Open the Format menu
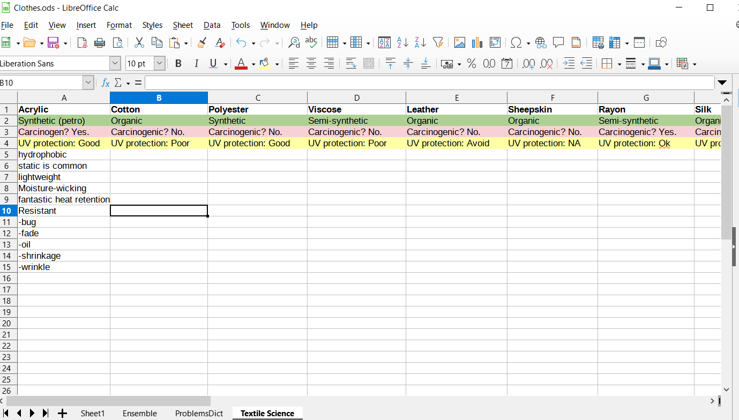 click(119, 25)
